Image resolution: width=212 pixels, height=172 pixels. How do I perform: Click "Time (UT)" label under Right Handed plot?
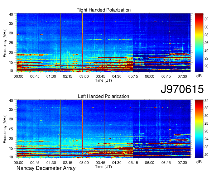(104, 80)
